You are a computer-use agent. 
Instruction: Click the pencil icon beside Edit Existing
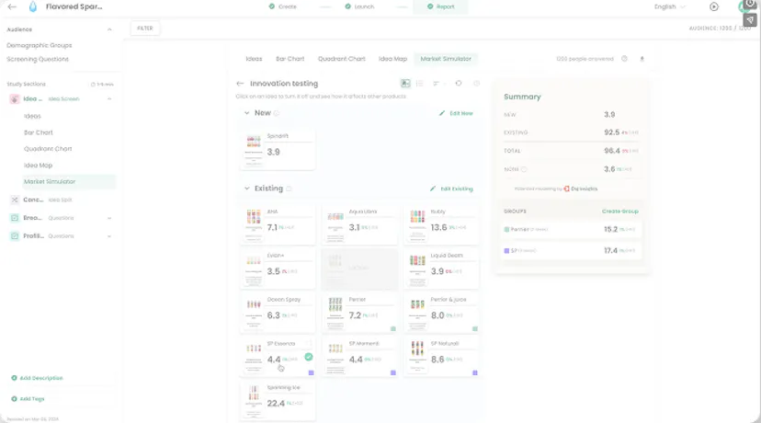[x=433, y=189]
